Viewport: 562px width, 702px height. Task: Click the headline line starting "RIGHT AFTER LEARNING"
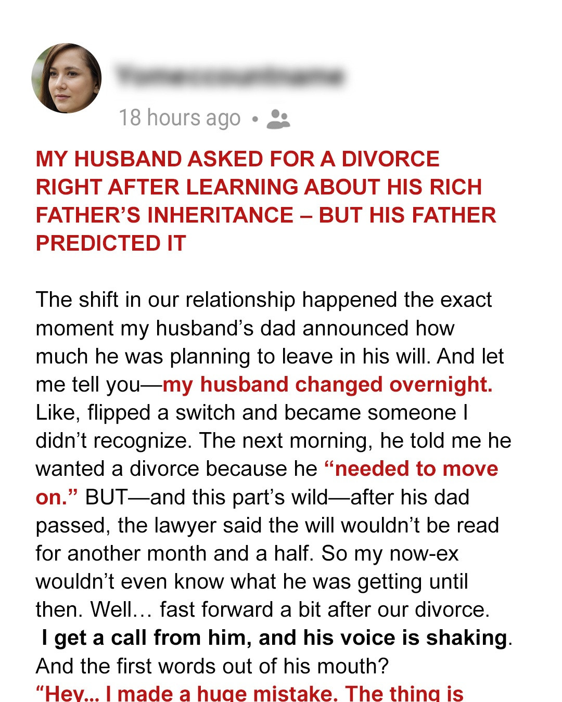[x=259, y=187]
